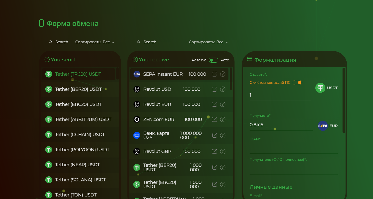Click help icon for Revolut GBP
Image resolution: width=373 pixels, height=199 pixels.
[x=223, y=151]
